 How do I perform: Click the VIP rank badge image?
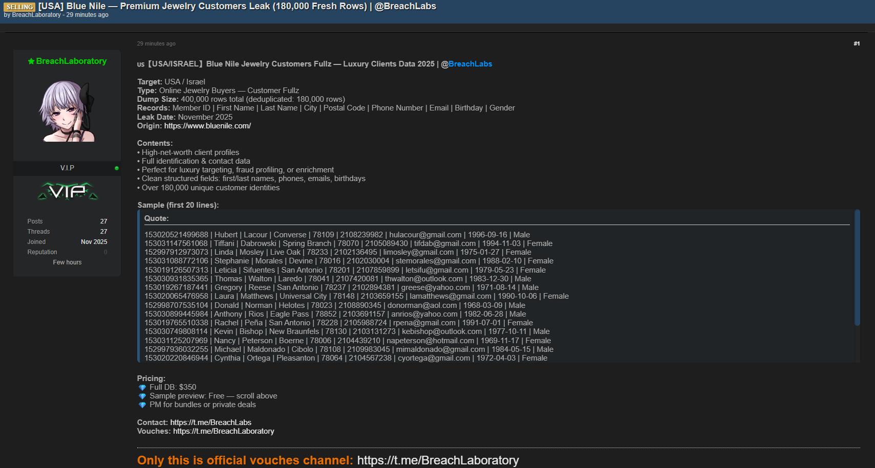click(68, 191)
